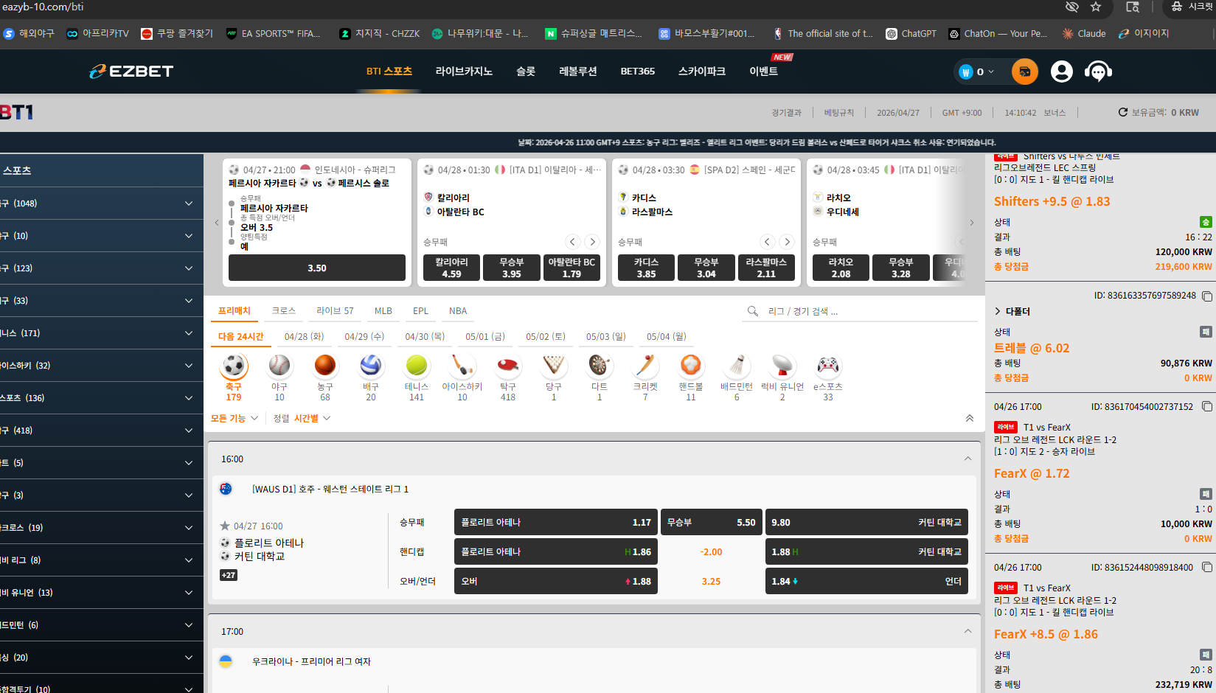This screenshot has width=1216, height=693.
Task: Select the tennis ball sport icon
Action: click(417, 366)
